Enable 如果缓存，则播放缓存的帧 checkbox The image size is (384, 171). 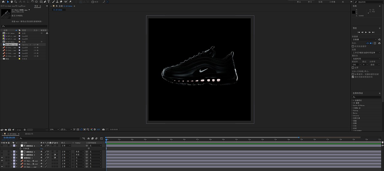pos(353,74)
